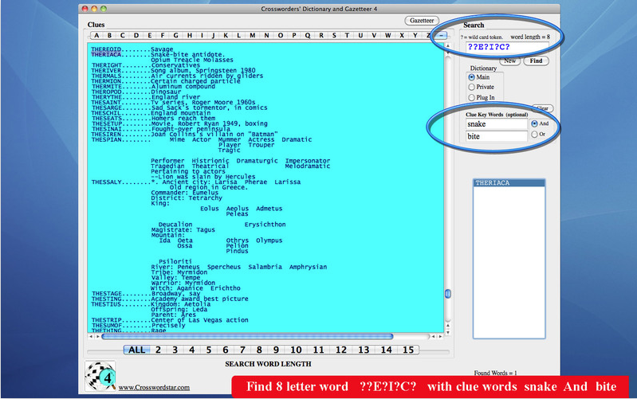Select the Plug In dictionary option
Screen dimensions: 637x399
tap(471, 97)
